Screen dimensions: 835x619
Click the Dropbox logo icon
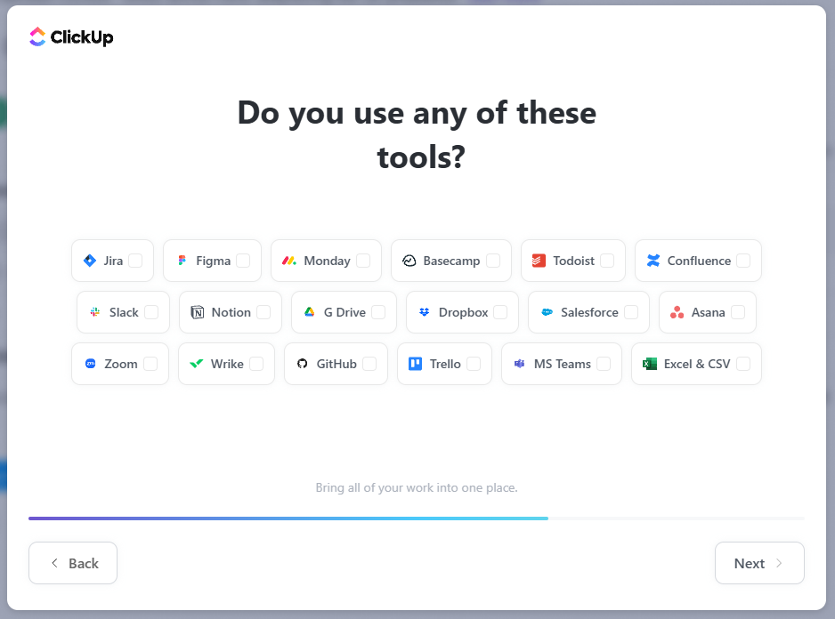424,312
